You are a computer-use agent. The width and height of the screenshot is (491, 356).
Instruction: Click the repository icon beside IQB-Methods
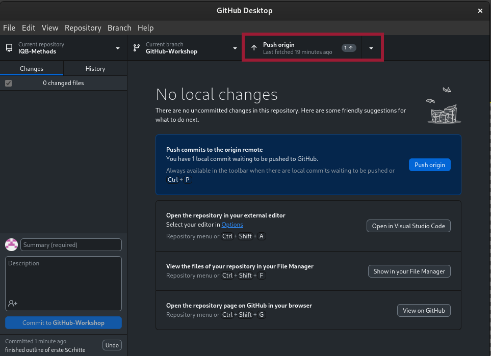click(x=9, y=48)
